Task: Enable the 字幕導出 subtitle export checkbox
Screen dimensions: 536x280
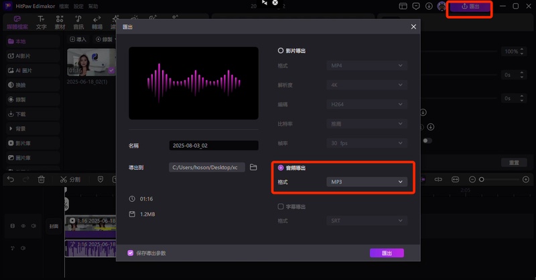Action: (x=281, y=206)
